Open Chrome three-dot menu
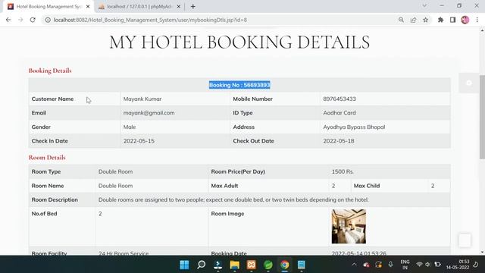 477,20
